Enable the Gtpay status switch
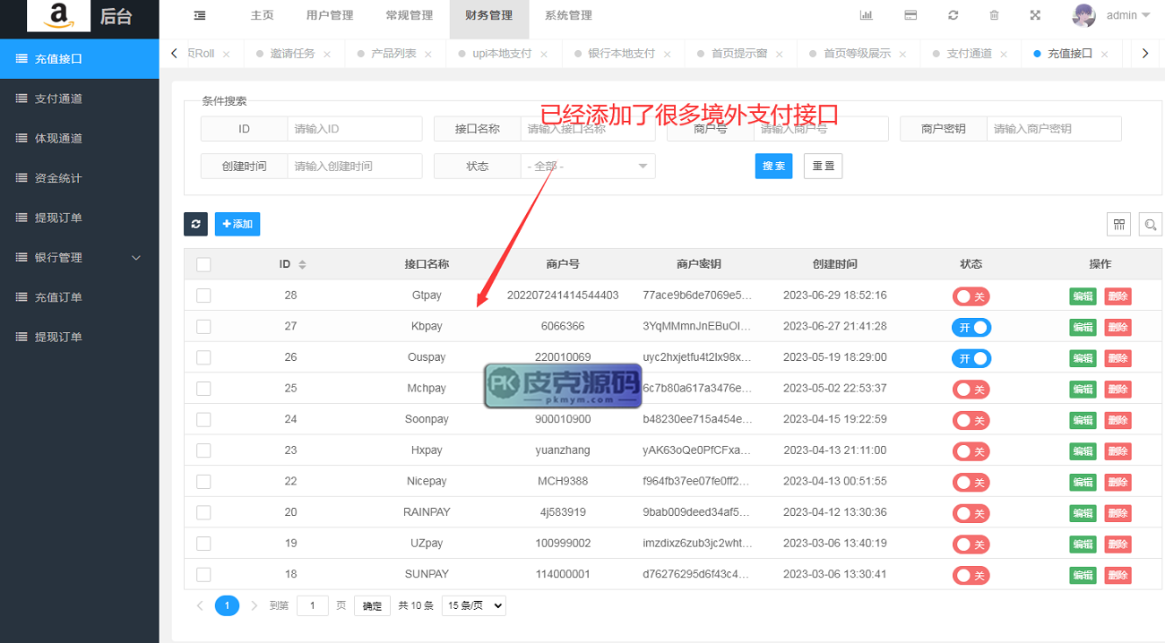1165x643 pixels. pyautogui.click(x=971, y=296)
